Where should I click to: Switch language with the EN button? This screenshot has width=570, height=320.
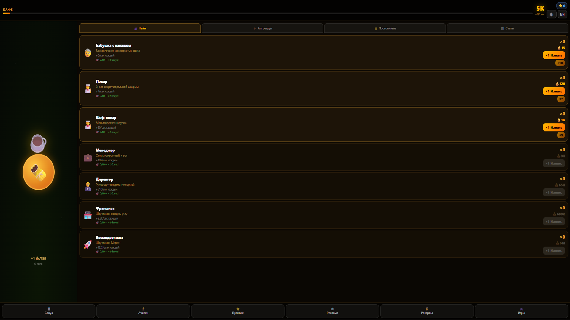tap(562, 14)
